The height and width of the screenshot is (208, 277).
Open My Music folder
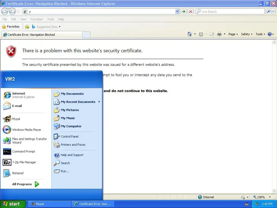coord(77,118)
